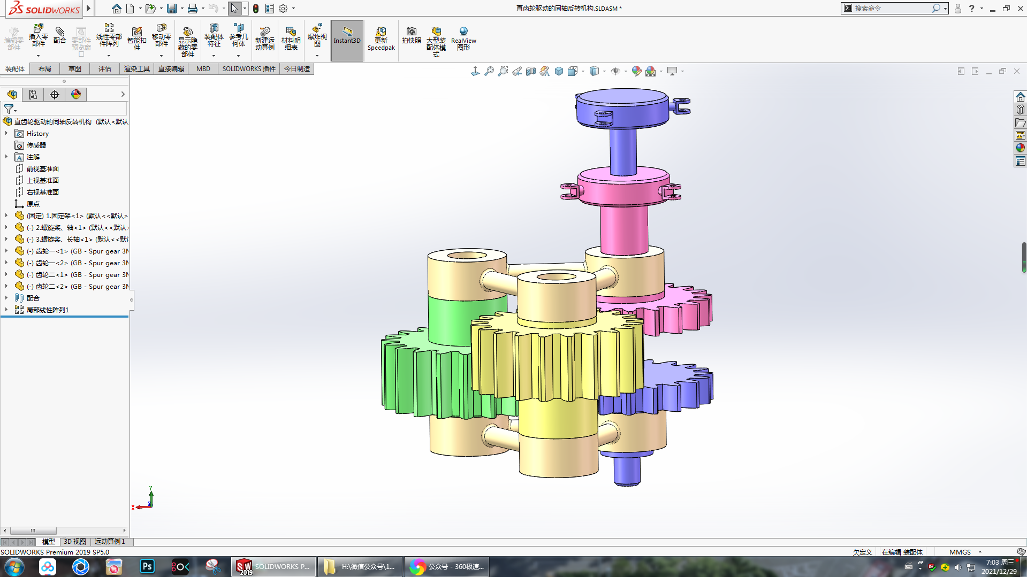Click the Edit Appearance color ball icon
The image size is (1027, 577).
click(636, 71)
